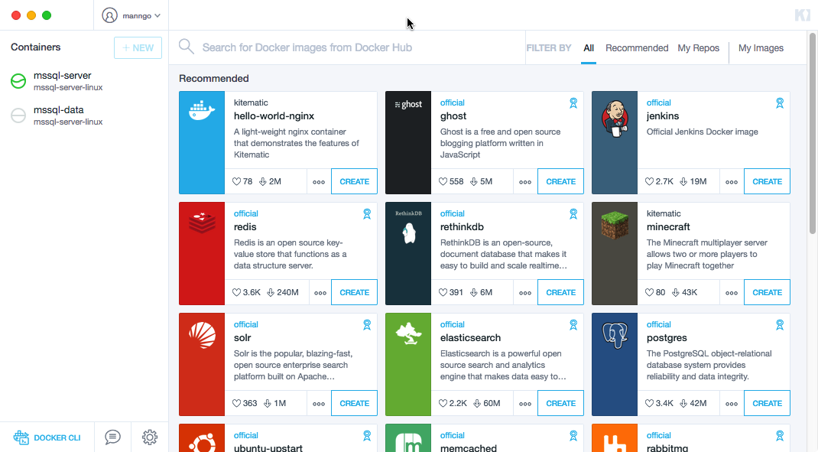This screenshot has width=818, height=452.
Task: Open more options for ghost
Action: [525, 182]
